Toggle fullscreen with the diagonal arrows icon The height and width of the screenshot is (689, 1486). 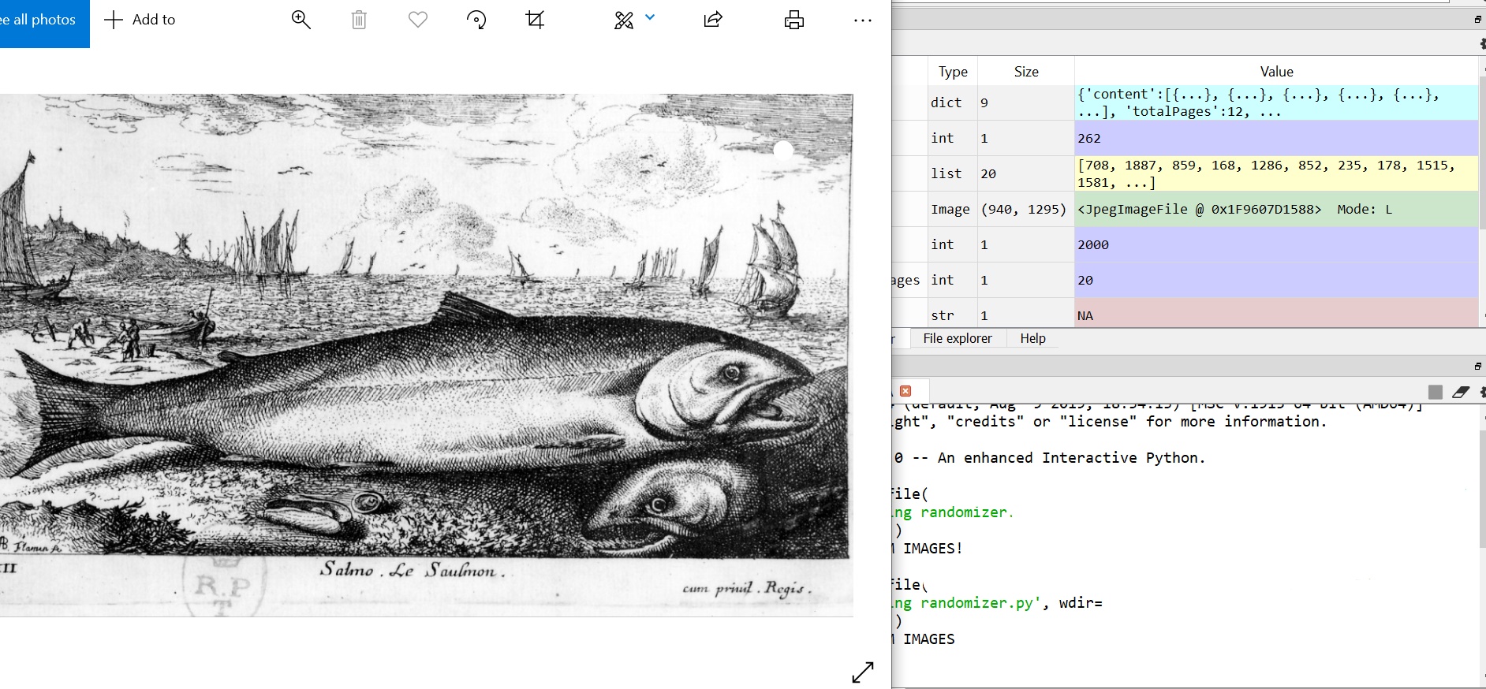coord(863,672)
